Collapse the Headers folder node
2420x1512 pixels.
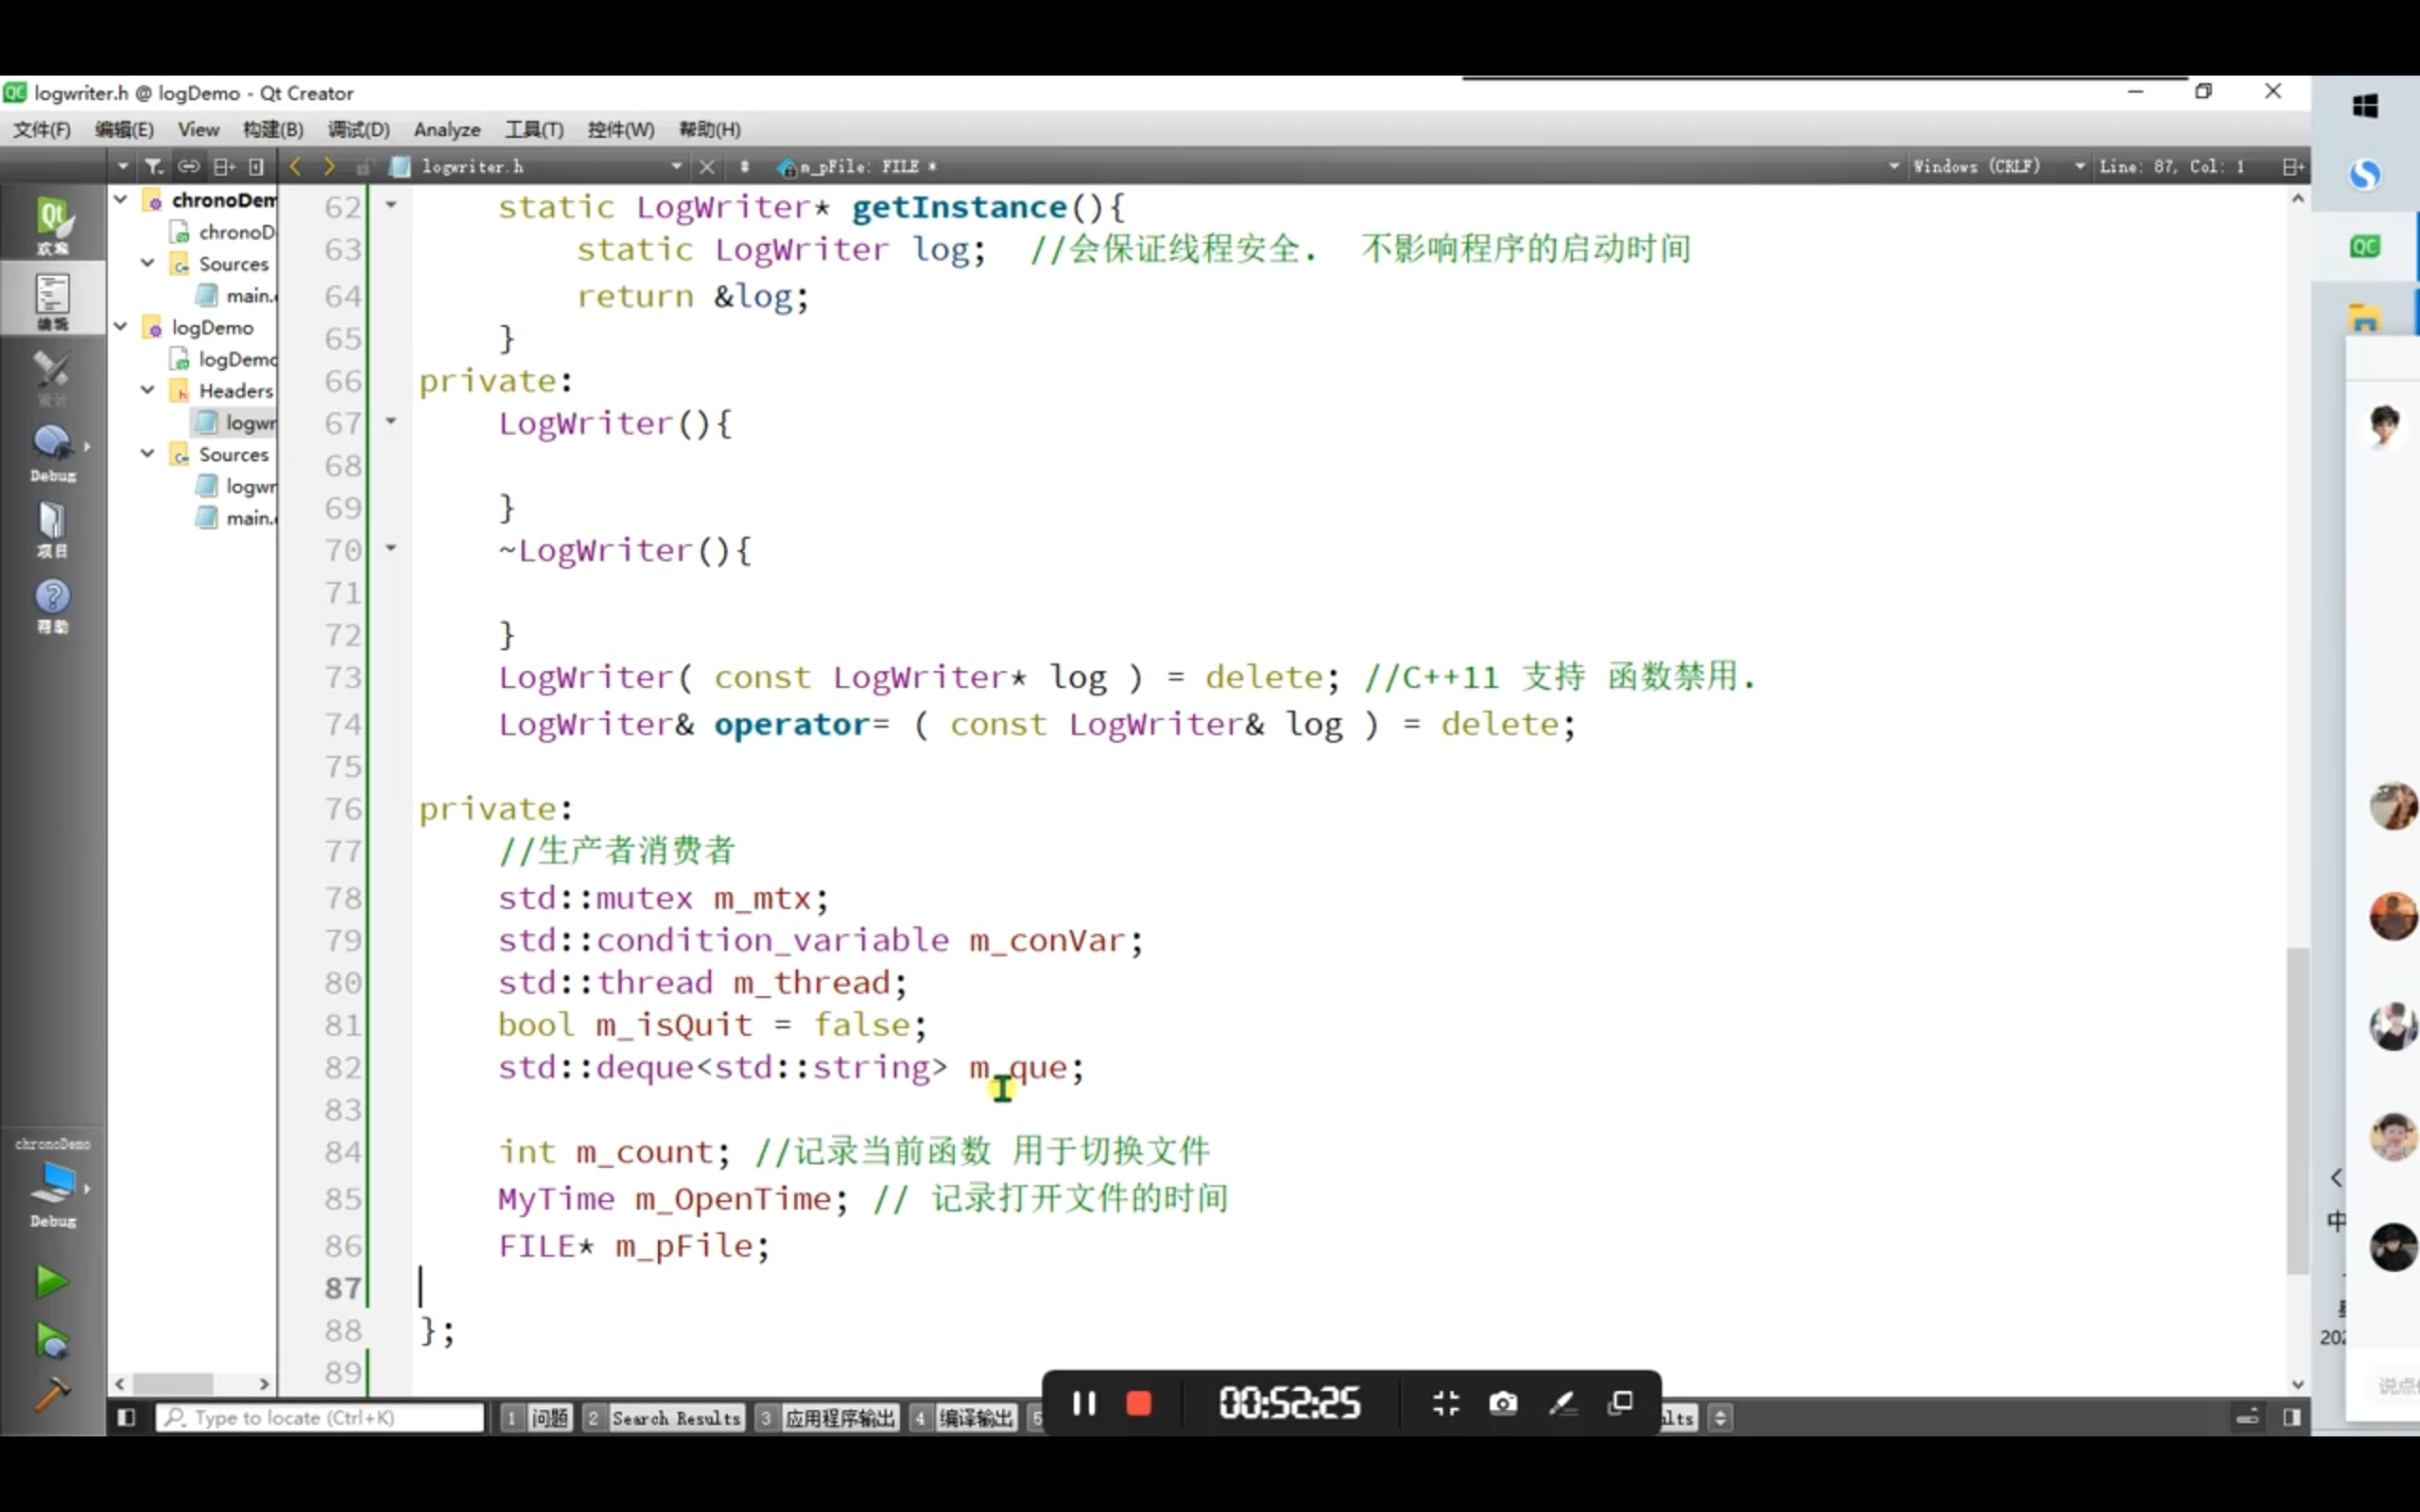(x=148, y=390)
